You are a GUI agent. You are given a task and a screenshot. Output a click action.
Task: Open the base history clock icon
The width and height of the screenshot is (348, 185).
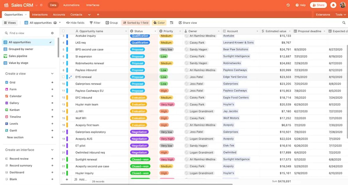pyautogui.click(x=288, y=5)
